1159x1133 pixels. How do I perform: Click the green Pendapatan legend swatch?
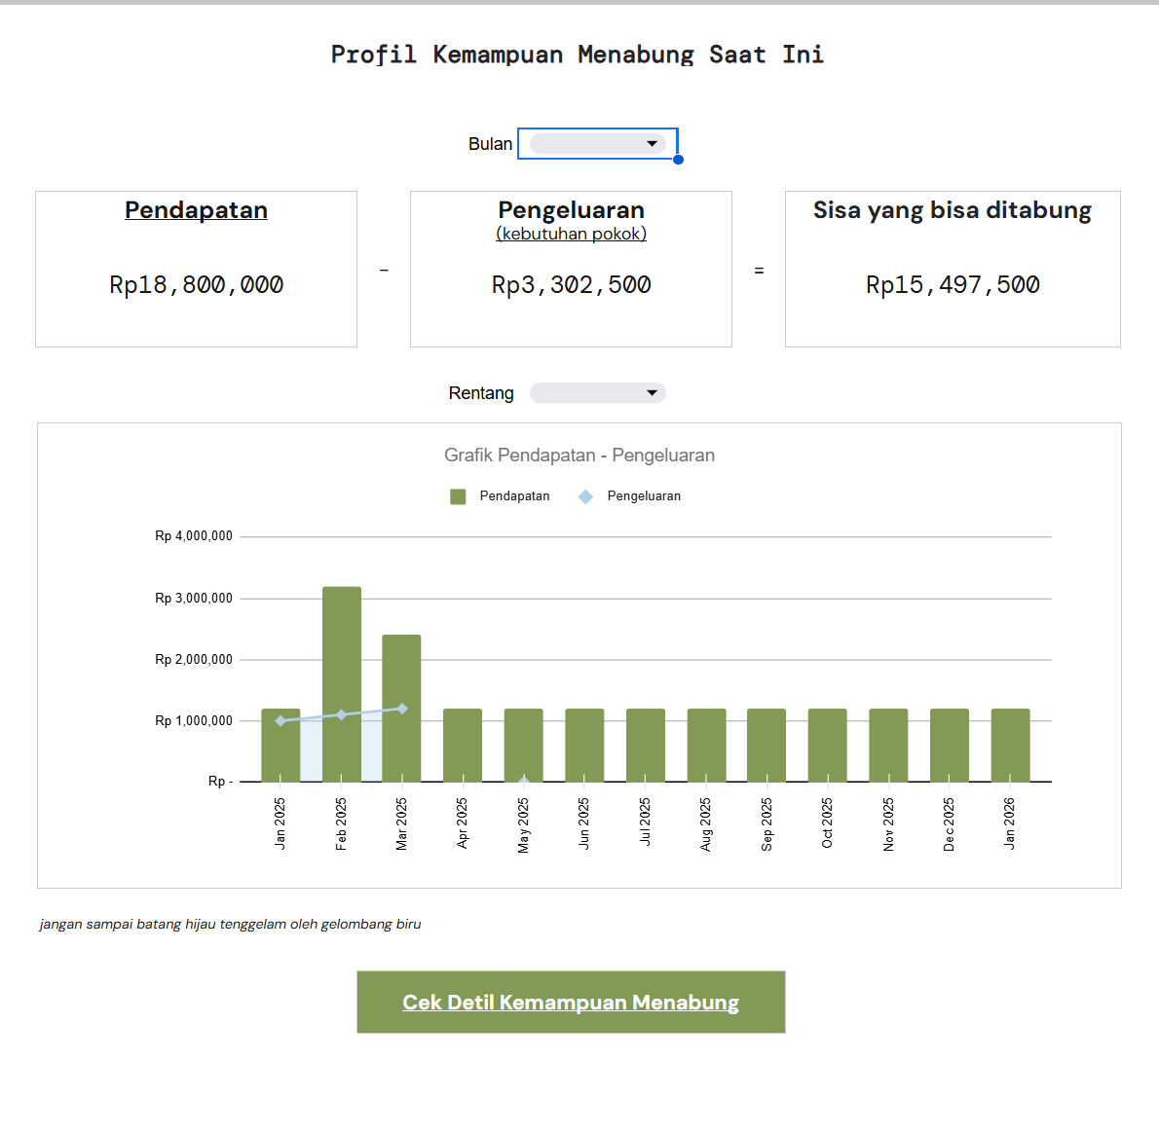(458, 496)
